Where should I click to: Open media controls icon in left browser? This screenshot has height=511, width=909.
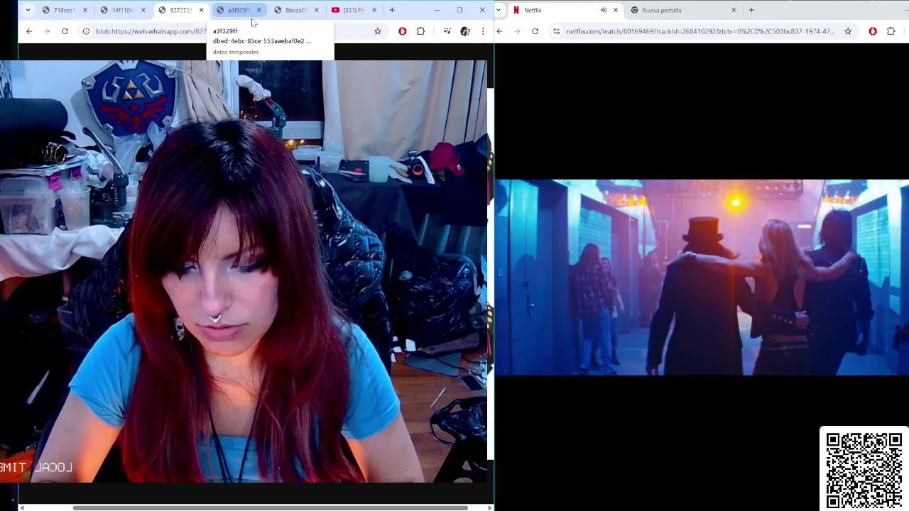[447, 31]
